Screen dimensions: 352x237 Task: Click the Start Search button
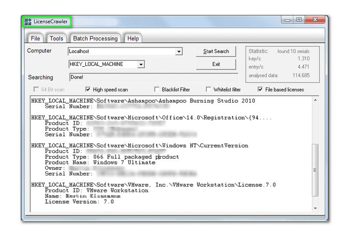216,51
